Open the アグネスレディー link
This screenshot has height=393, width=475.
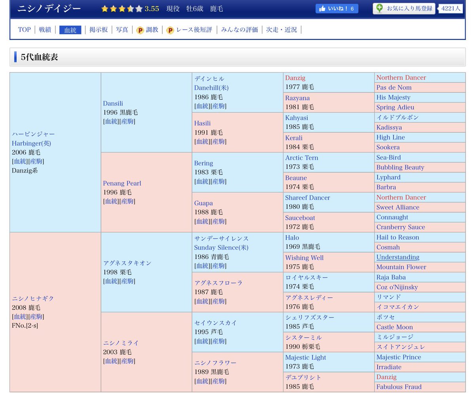pos(309,297)
